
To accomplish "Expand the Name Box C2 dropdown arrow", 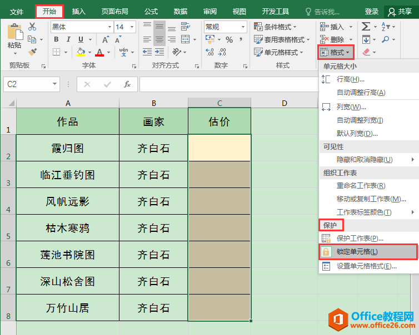I will [54, 84].
